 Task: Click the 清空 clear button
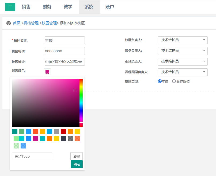(77, 156)
